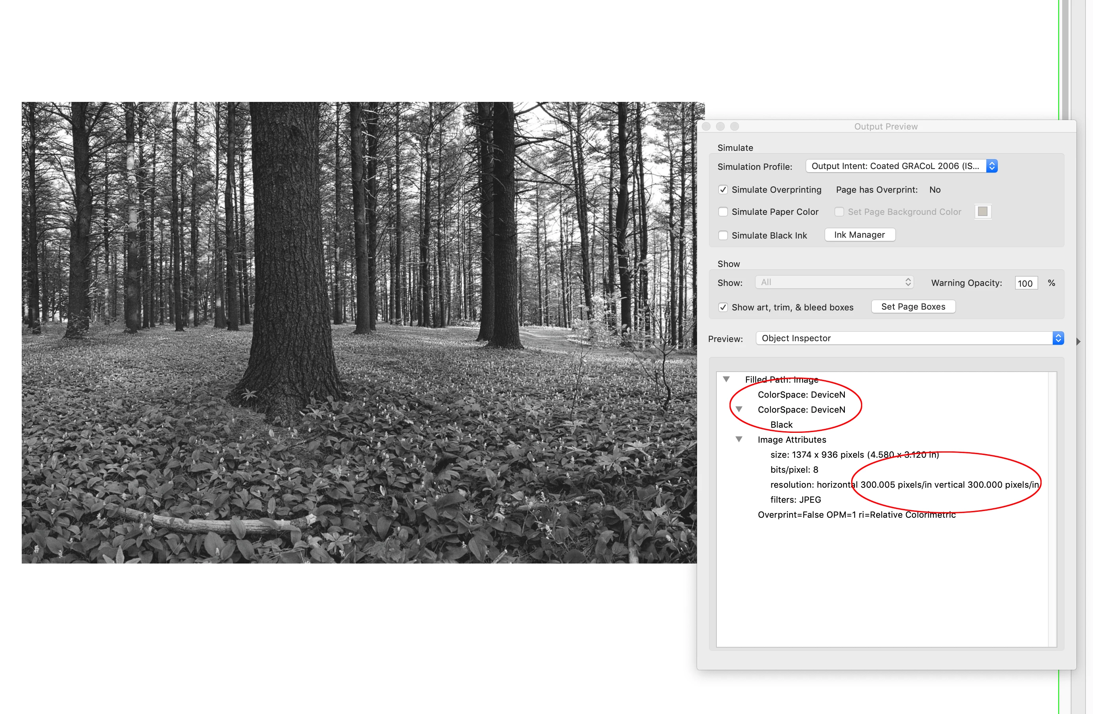Click the page background color swatch
1093x714 pixels.
pos(982,212)
